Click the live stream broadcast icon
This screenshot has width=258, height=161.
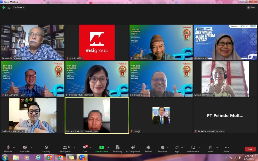pyautogui.click(x=9, y=7)
